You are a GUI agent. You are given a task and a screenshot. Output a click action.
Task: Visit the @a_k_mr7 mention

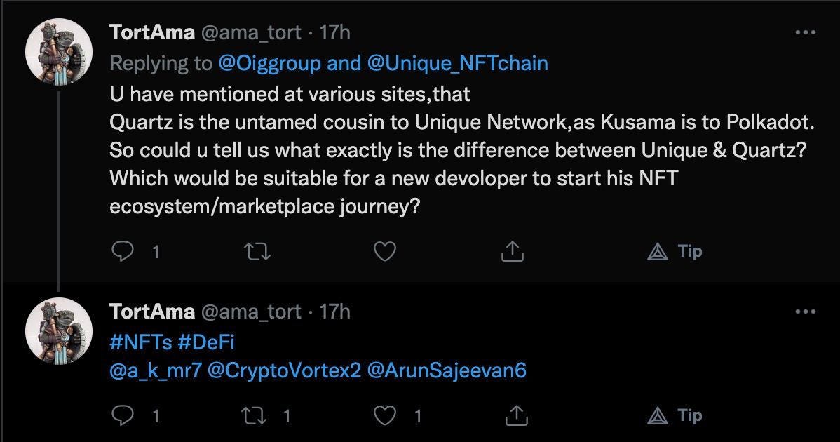[x=156, y=370]
